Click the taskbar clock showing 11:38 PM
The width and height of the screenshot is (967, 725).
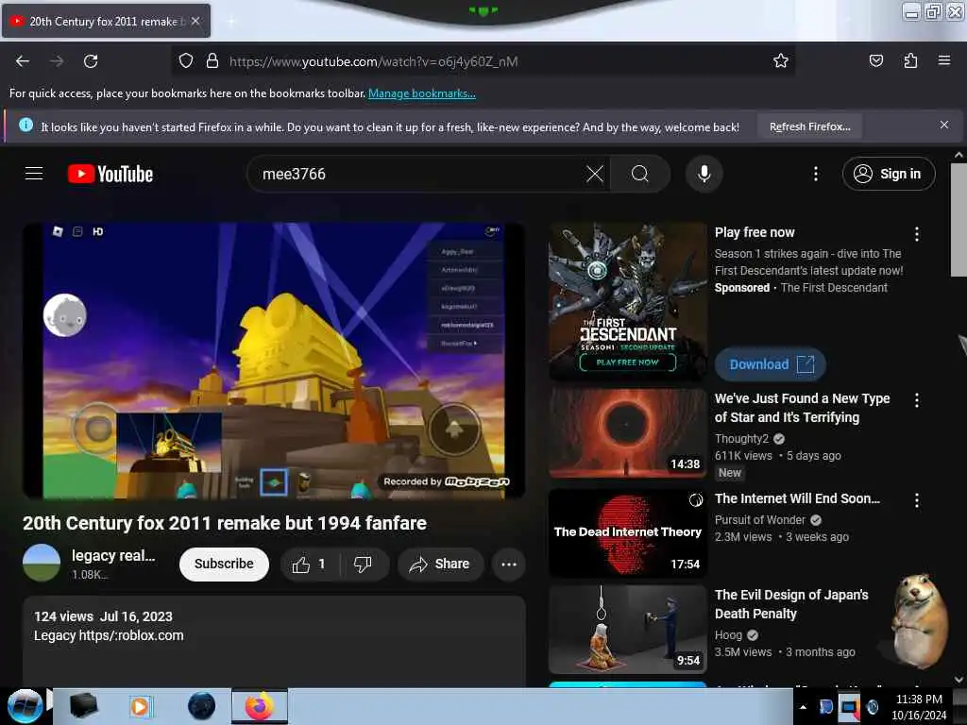pos(918,706)
